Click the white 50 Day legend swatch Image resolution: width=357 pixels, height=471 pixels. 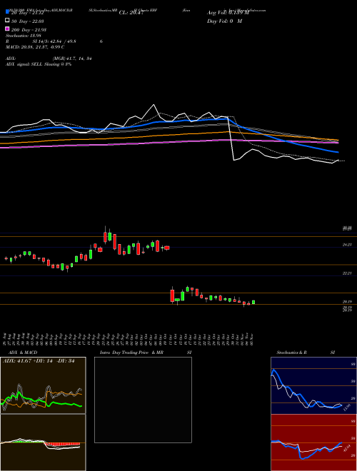(8, 21)
